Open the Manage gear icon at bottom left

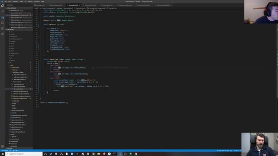point(3,146)
